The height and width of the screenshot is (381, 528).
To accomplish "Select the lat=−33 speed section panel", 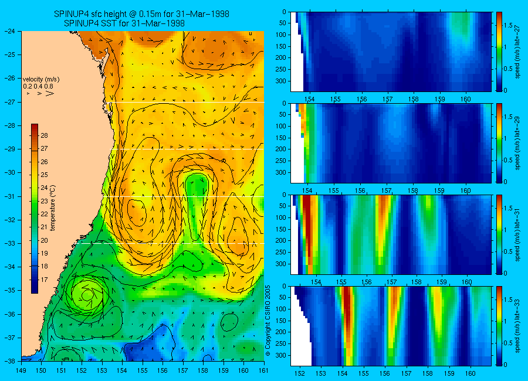I will (391, 326).
